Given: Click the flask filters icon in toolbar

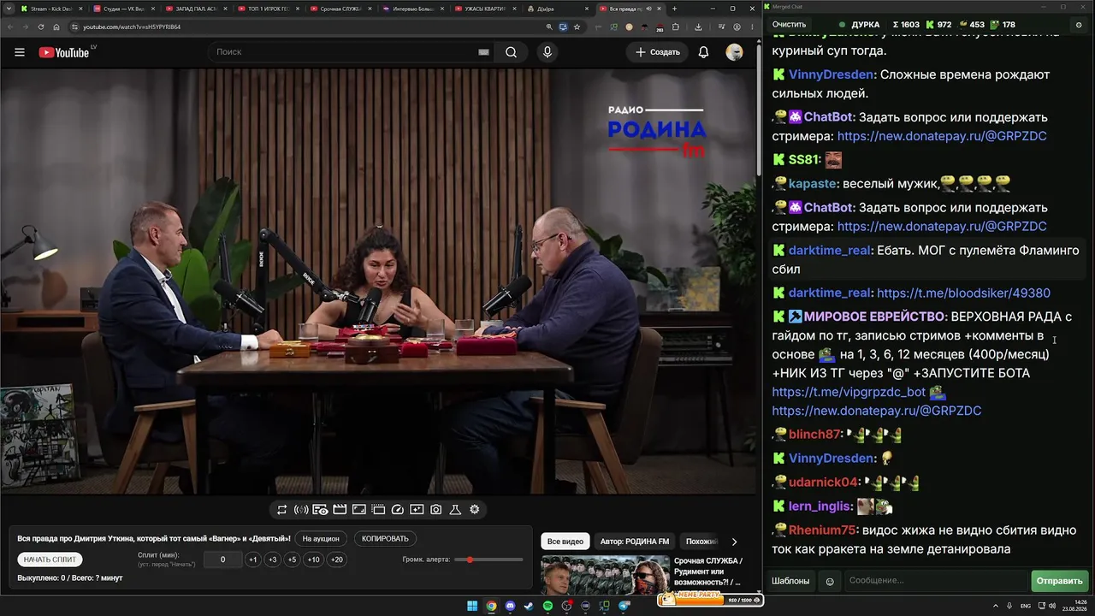Looking at the screenshot, I should point(455,510).
